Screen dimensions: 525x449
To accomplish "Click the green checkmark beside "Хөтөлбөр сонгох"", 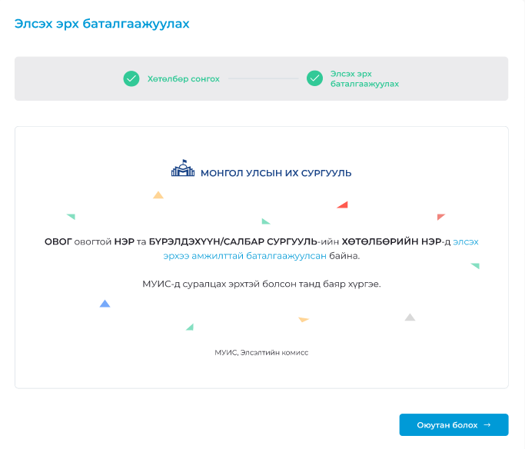I will click(x=131, y=78).
